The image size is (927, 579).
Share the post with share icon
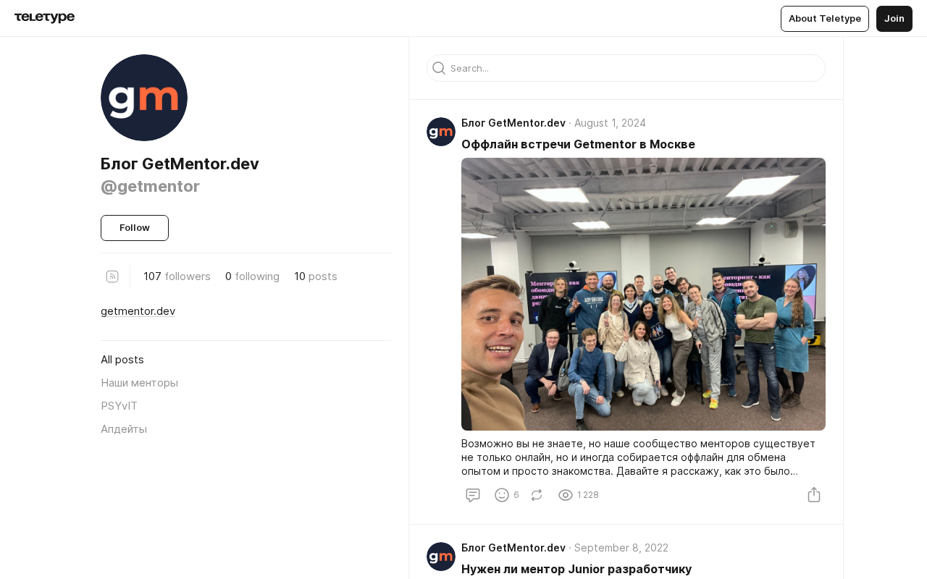coord(814,495)
